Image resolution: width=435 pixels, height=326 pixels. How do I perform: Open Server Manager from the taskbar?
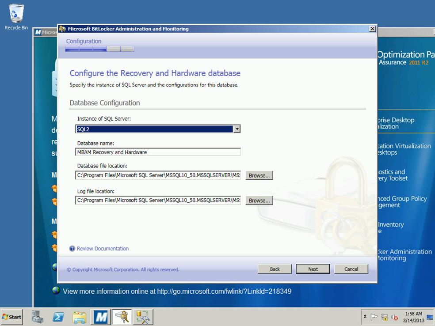click(x=38, y=317)
